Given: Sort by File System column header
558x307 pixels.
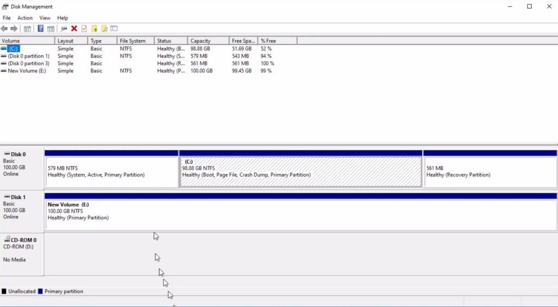Looking at the screenshot, I should click(x=133, y=41).
